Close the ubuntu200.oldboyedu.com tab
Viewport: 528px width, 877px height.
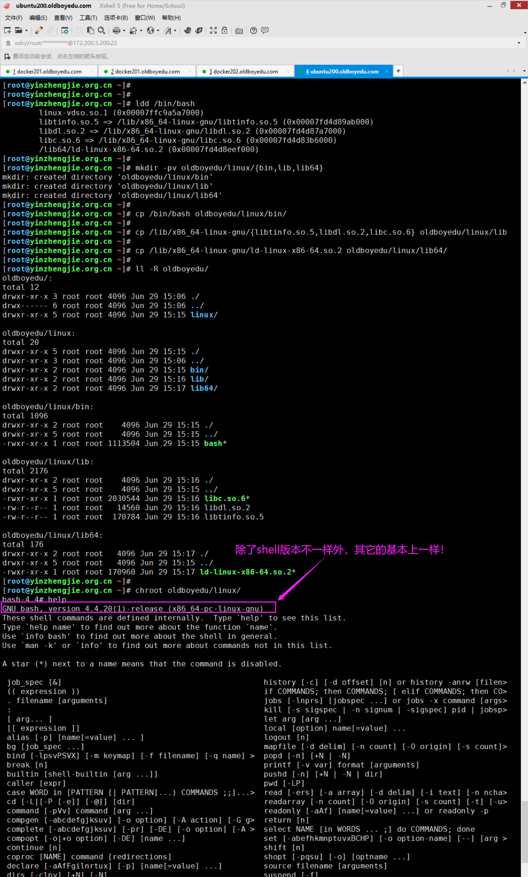pyautogui.click(x=387, y=72)
